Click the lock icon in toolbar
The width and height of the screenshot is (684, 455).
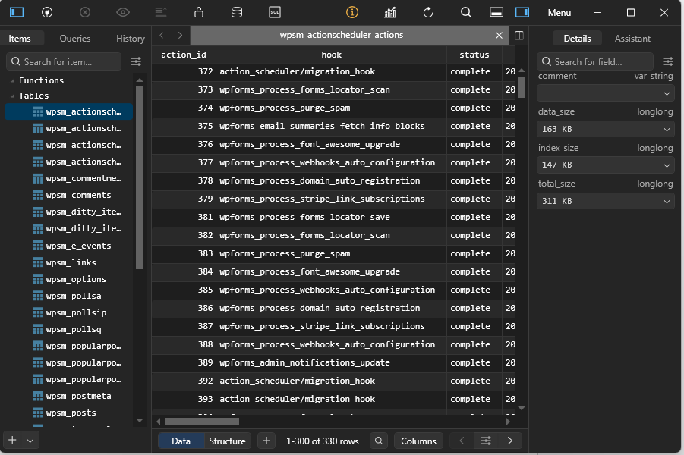pos(199,12)
